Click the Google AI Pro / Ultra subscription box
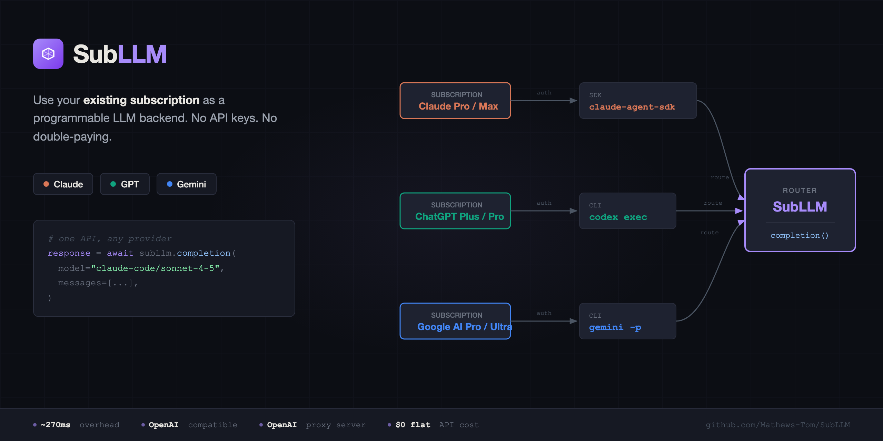The width and height of the screenshot is (883, 441). tap(455, 321)
